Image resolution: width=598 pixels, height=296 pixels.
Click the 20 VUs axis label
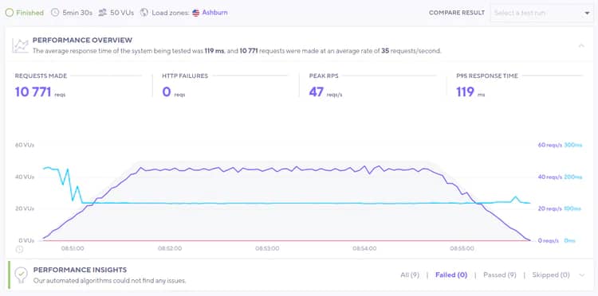click(x=25, y=208)
